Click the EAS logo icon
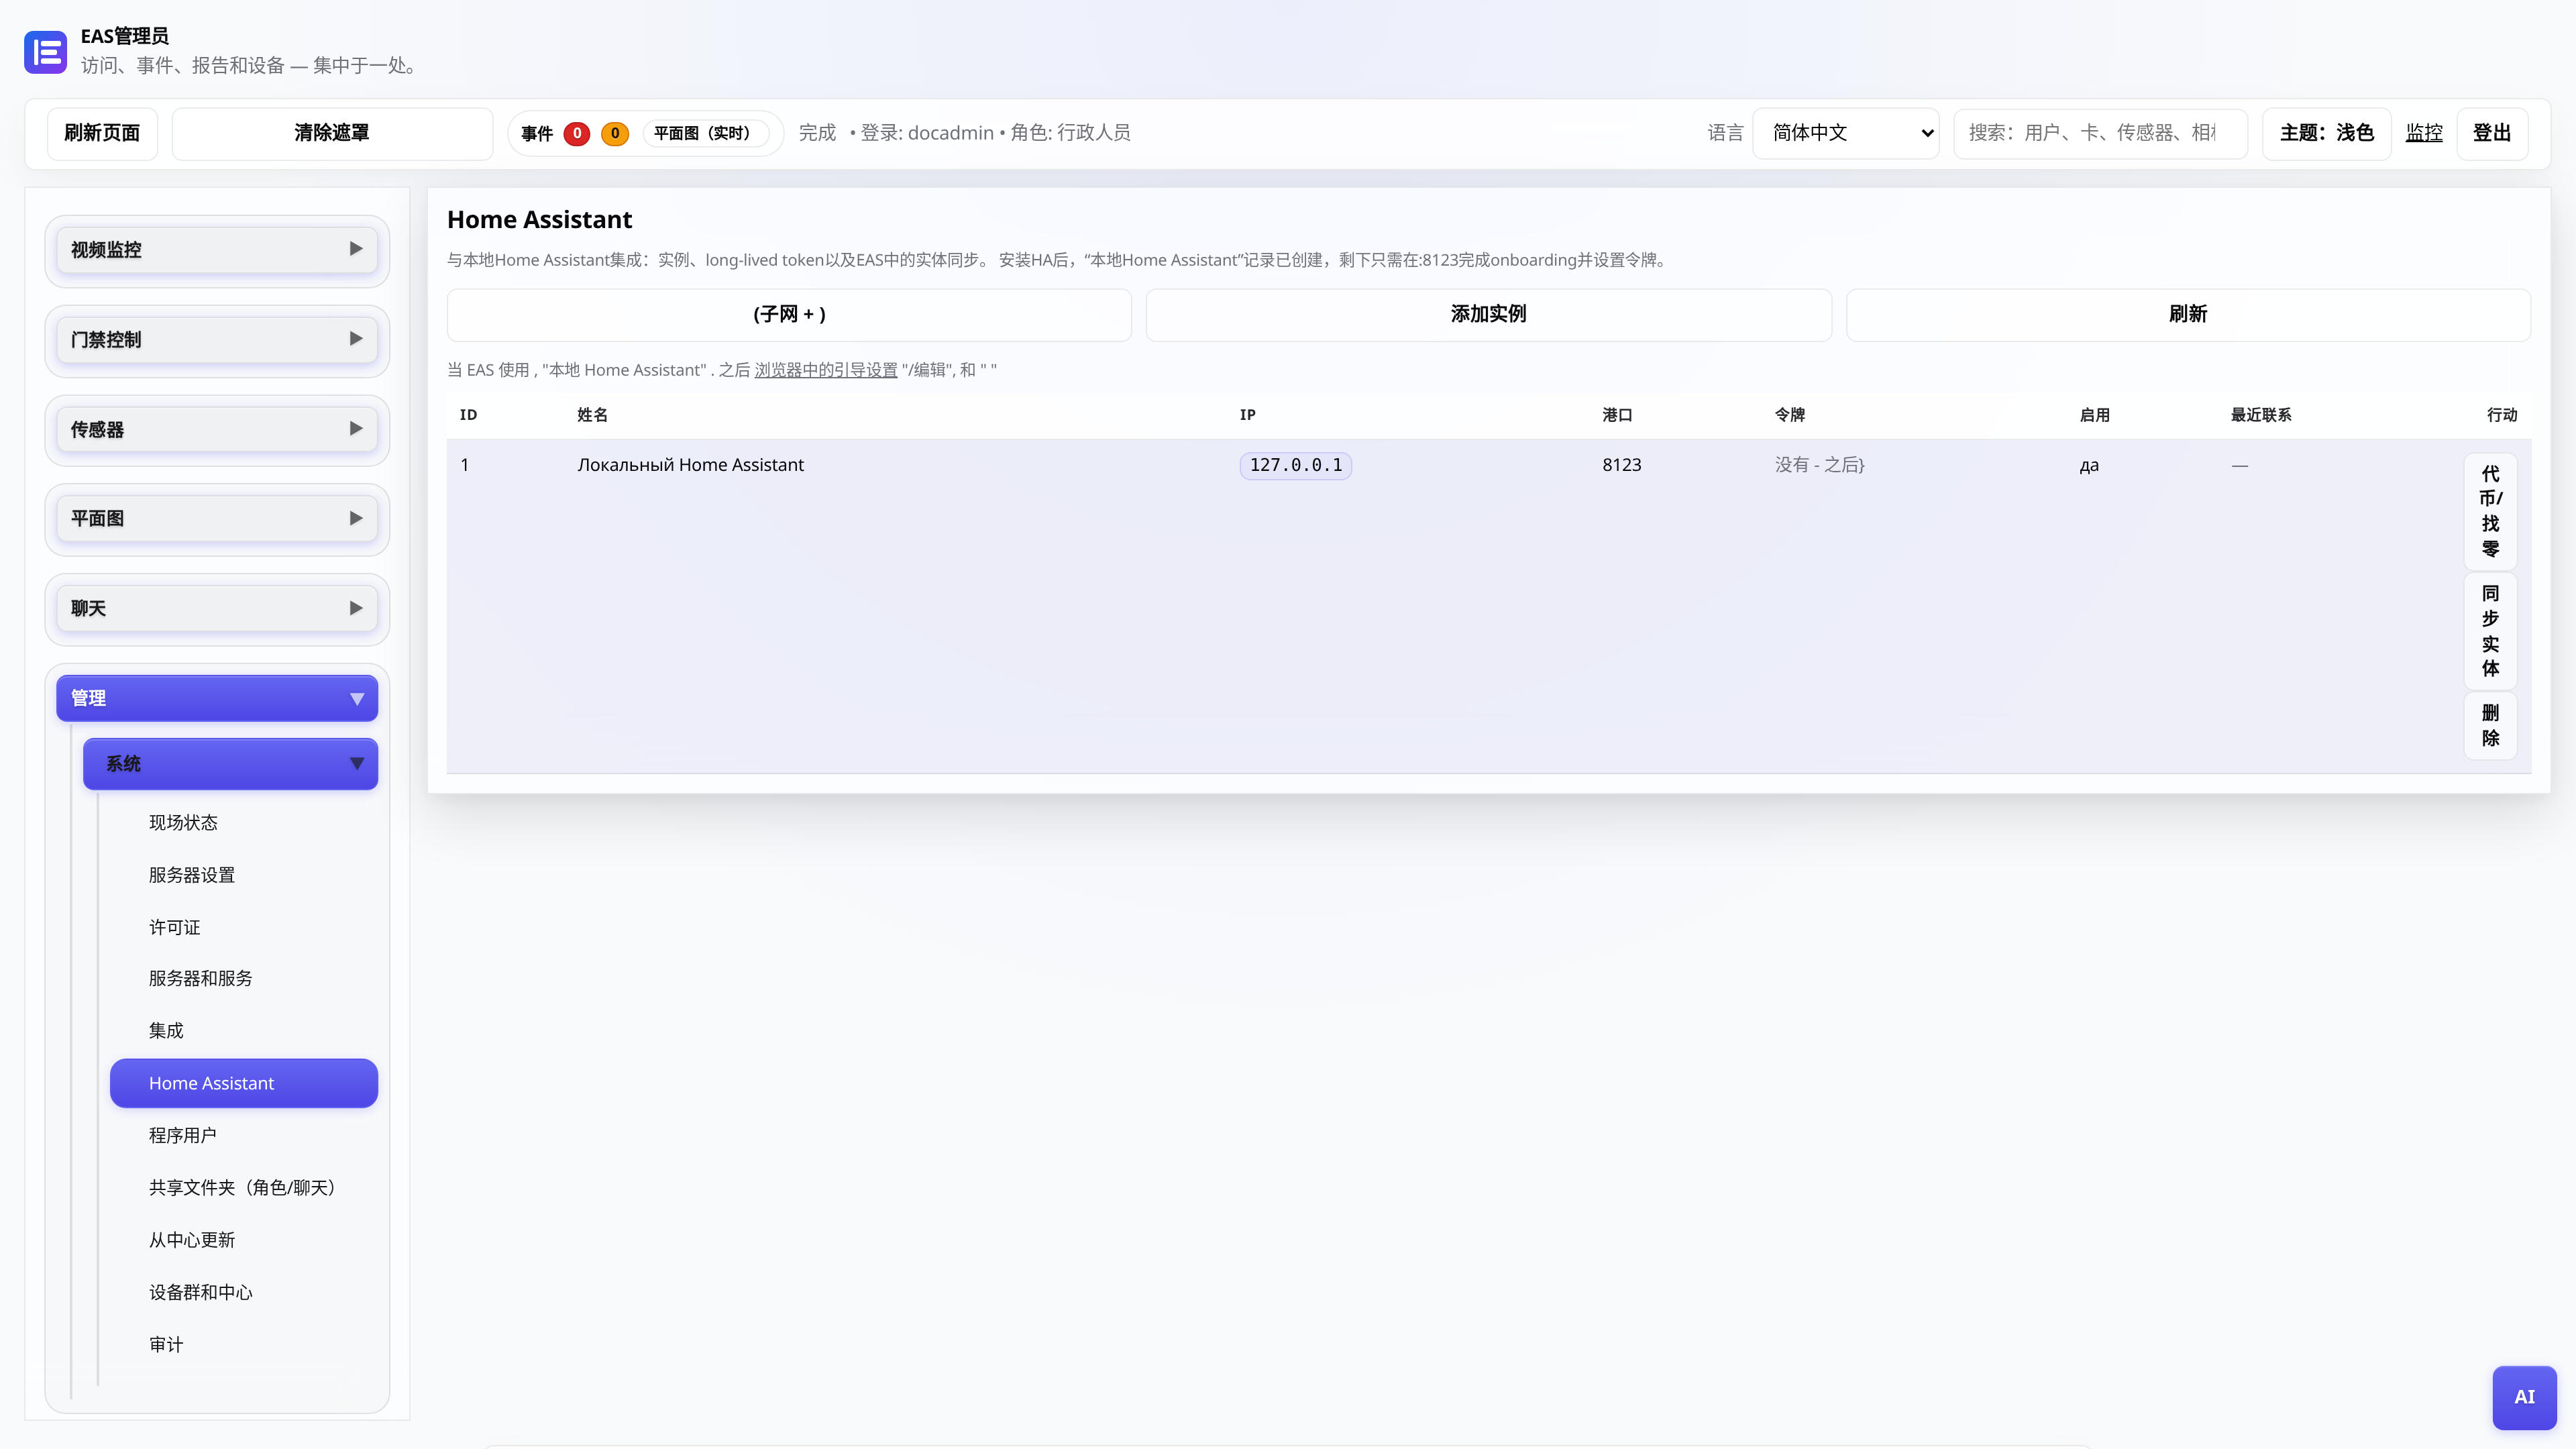Viewport: 2576px width, 1449px height. [46, 52]
